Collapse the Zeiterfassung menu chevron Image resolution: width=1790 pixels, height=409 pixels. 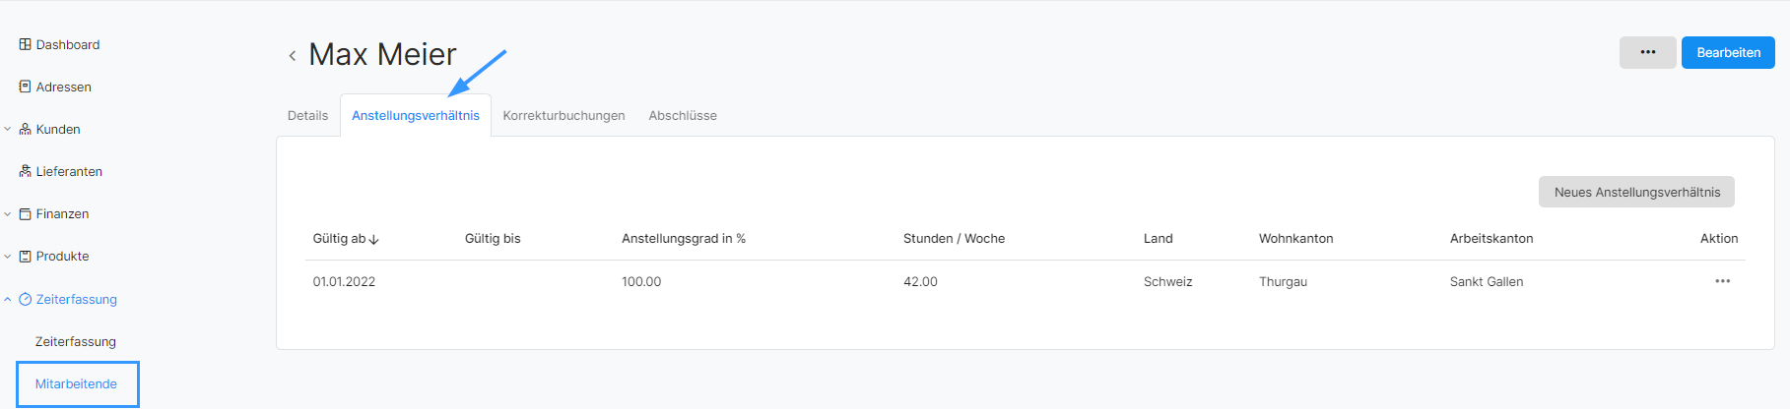point(8,299)
